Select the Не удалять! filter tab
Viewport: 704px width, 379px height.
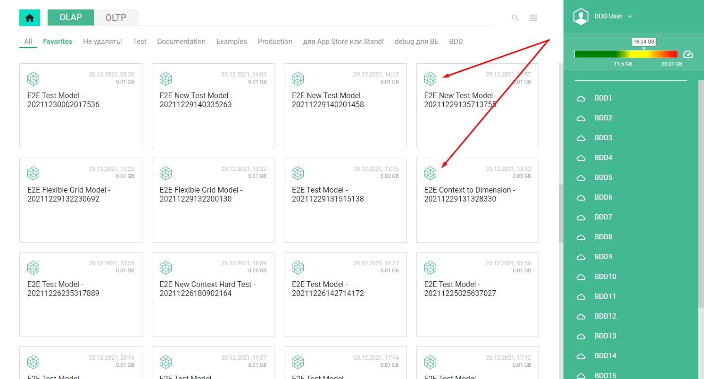pos(102,42)
